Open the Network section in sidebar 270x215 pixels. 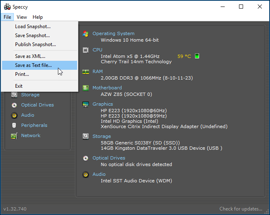(31, 135)
